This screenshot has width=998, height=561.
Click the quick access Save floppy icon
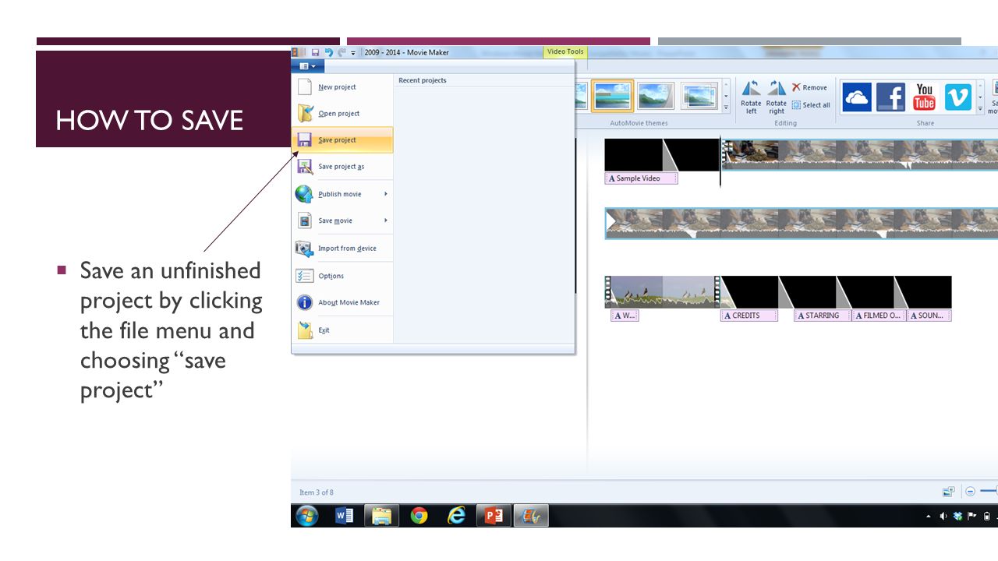click(x=315, y=52)
